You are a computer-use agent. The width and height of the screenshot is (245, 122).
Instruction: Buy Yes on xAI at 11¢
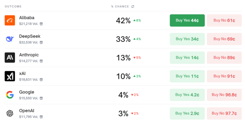coord(187,76)
